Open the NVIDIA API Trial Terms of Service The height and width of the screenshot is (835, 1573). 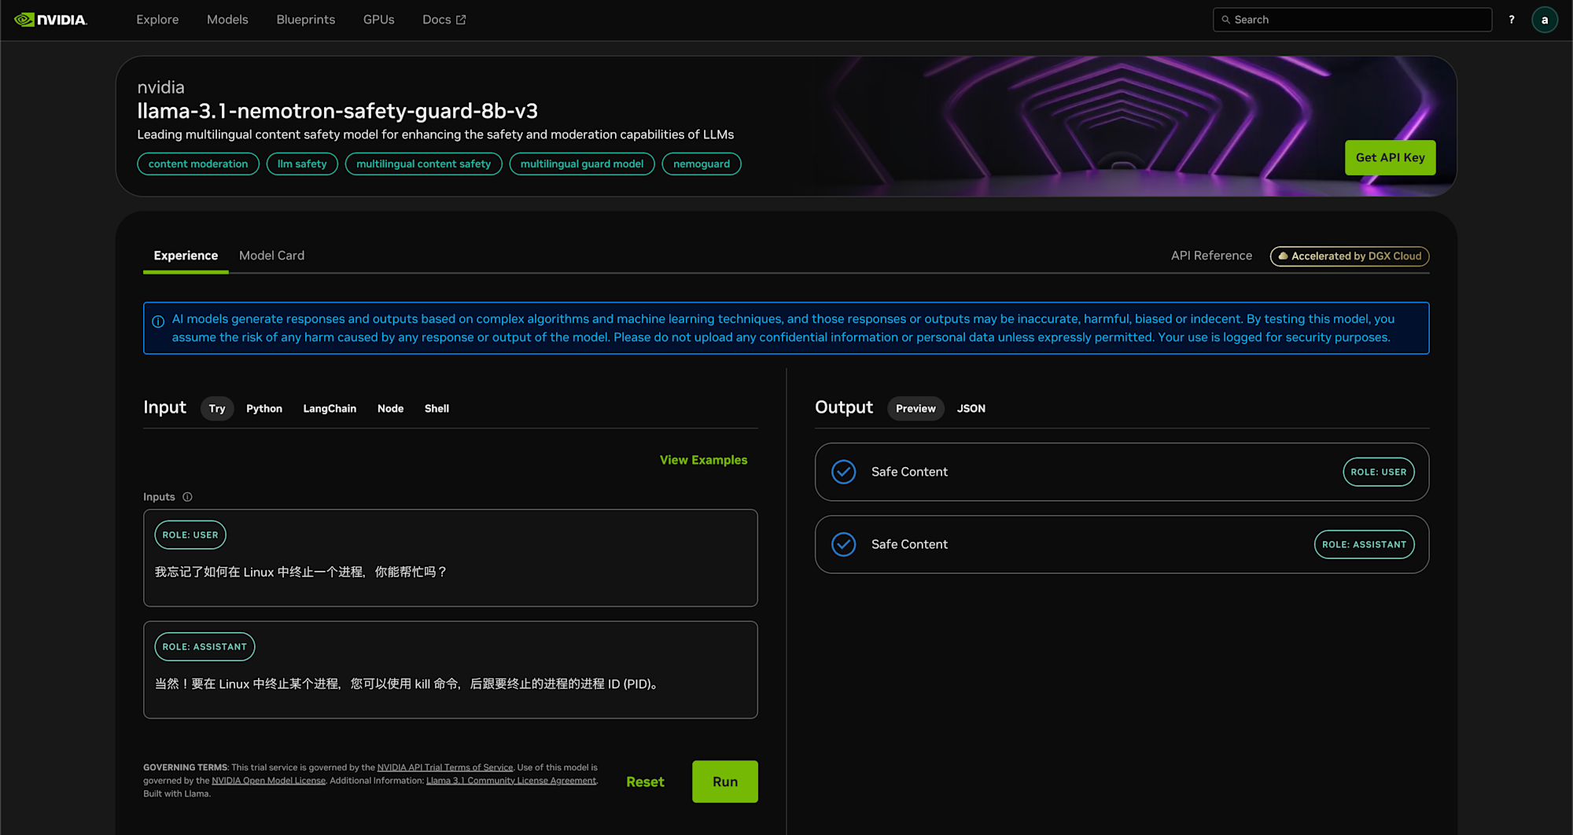445,767
